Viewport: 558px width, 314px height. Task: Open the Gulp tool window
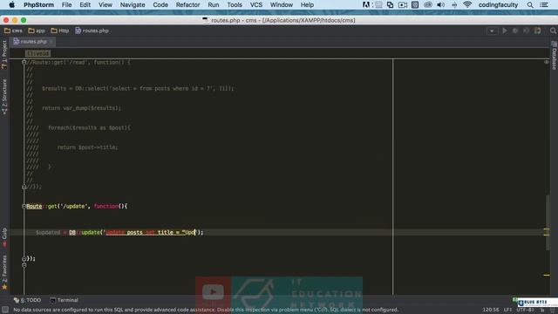point(4,237)
